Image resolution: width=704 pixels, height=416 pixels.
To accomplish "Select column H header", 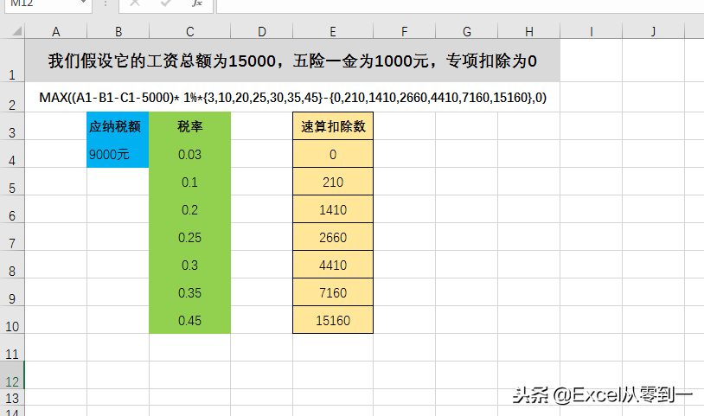I will coord(529,31).
